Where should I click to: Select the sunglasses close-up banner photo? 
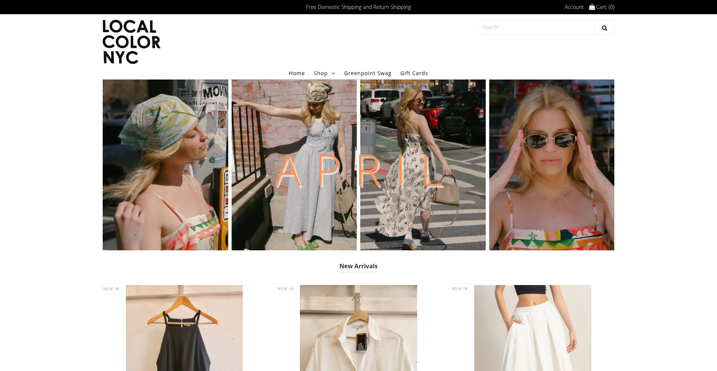click(551, 165)
